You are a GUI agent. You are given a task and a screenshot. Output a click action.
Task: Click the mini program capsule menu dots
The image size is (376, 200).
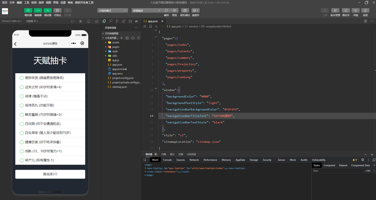click(73, 44)
